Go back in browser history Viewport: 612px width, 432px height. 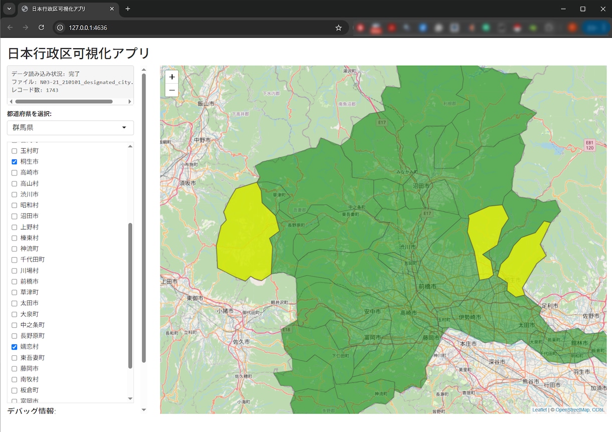click(10, 28)
